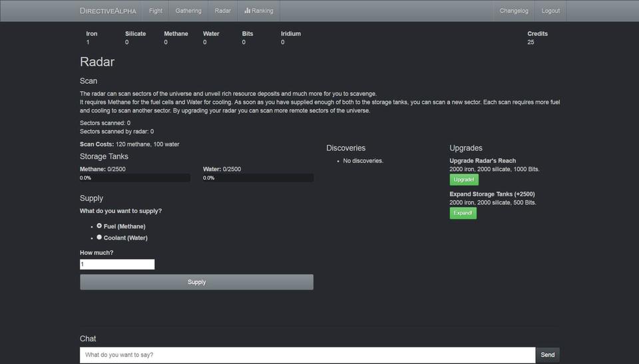
Task: Open the Changelog link
Action: 514,11
